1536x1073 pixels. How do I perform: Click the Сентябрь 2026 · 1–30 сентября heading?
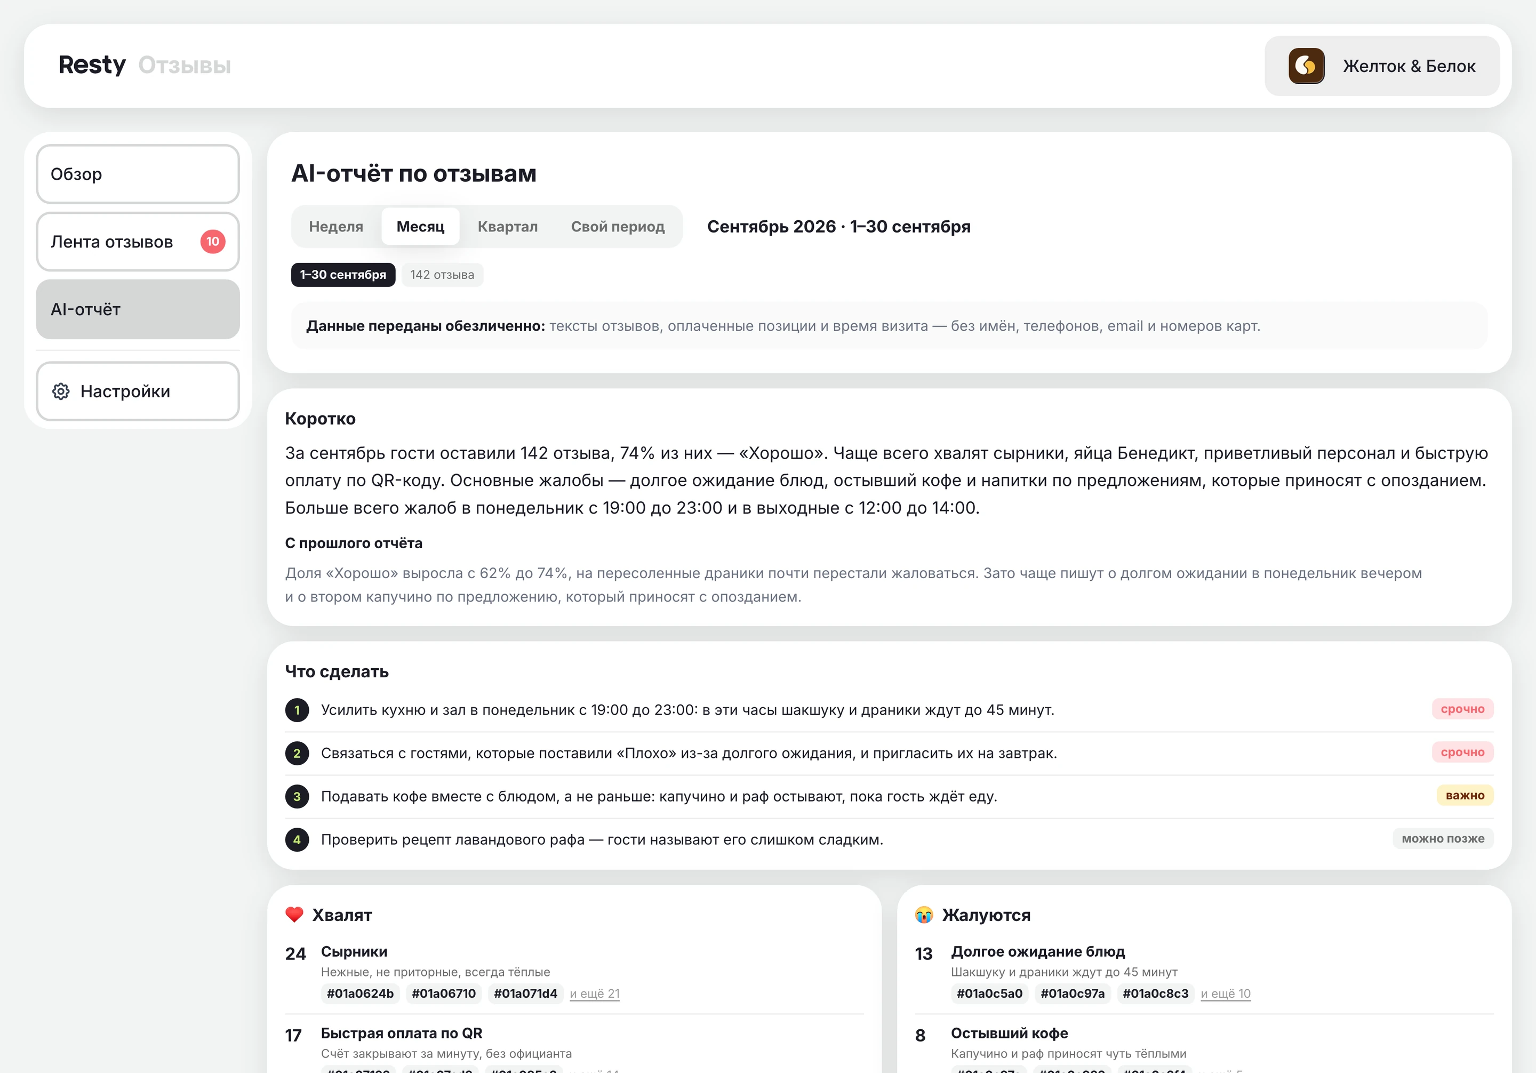[838, 226]
